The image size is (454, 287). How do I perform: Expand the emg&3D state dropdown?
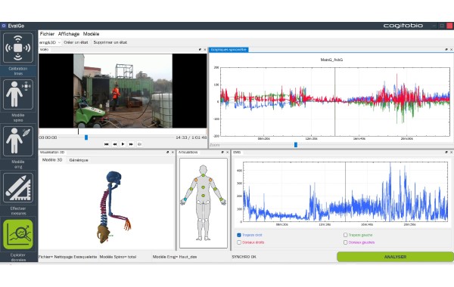point(50,42)
